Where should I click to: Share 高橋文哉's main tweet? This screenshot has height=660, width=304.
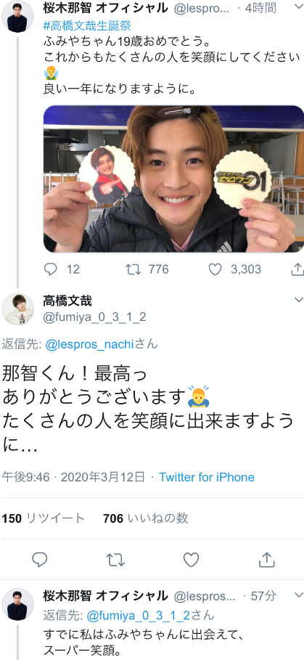[x=266, y=559]
